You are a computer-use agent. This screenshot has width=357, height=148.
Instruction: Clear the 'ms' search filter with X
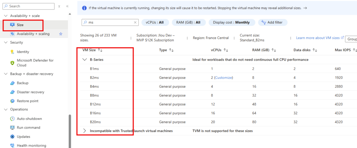(x=135, y=23)
